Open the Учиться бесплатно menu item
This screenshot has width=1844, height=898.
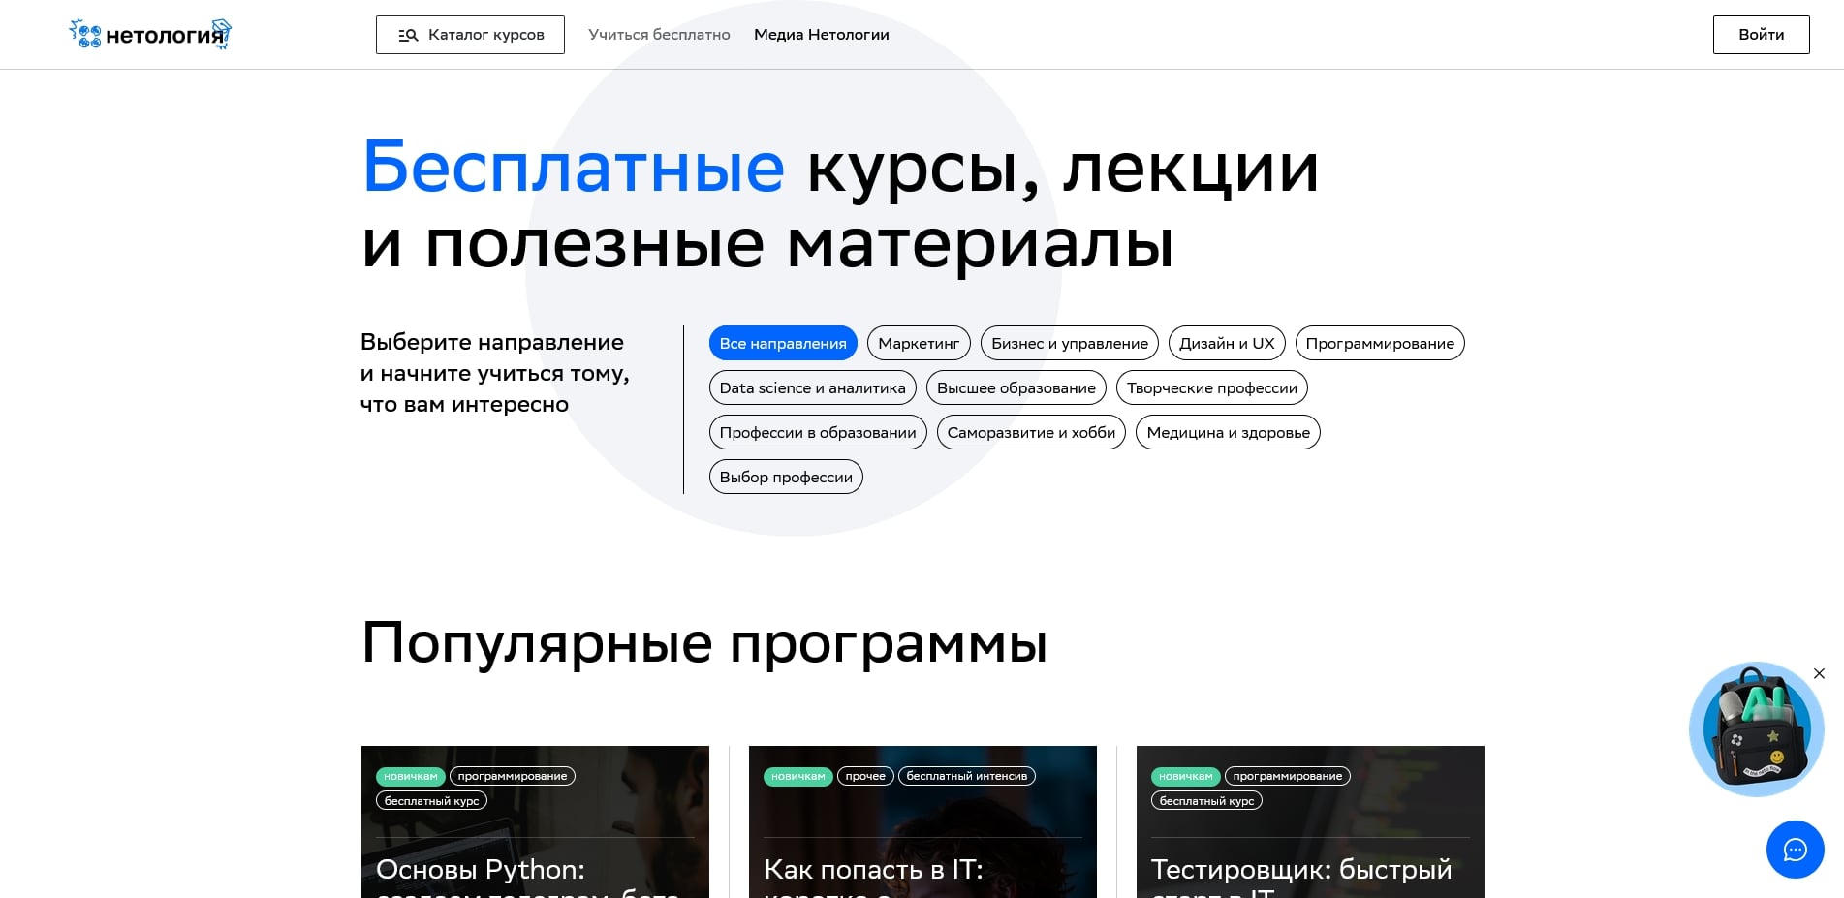pos(659,34)
